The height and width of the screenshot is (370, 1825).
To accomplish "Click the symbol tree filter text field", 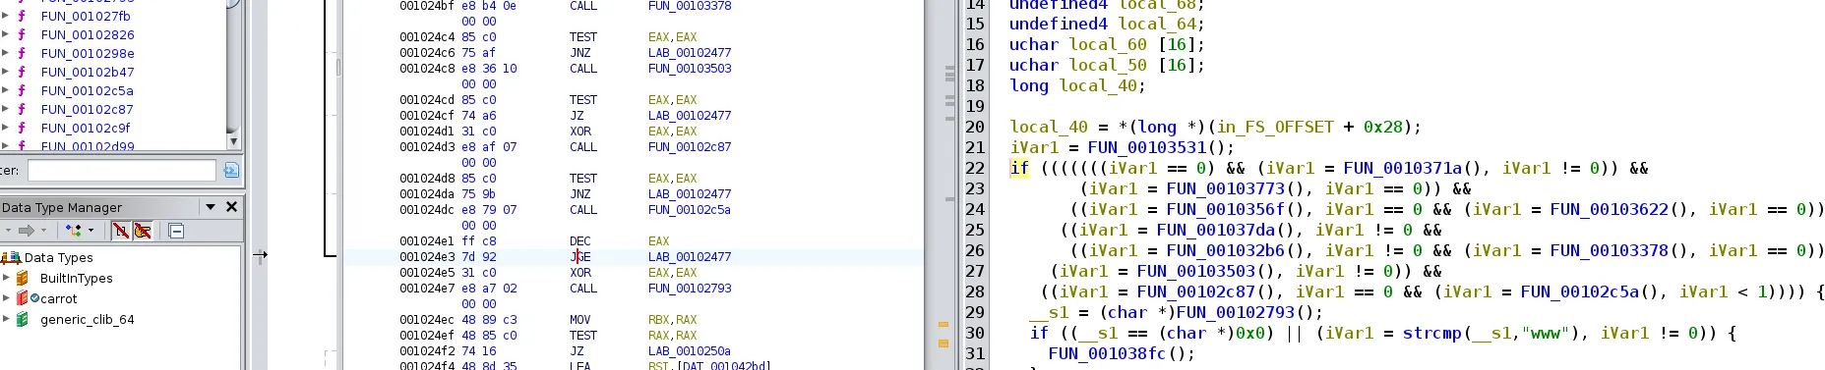I will coord(121,171).
